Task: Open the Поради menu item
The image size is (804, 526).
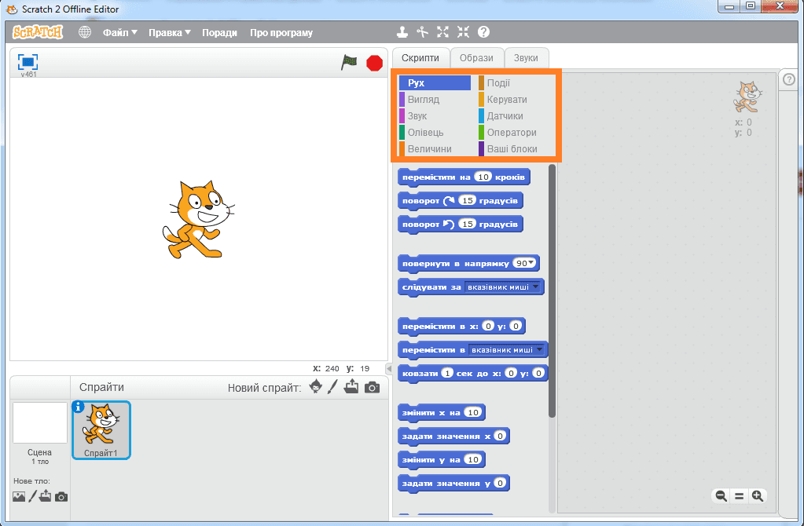Action: tap(219, 32)
